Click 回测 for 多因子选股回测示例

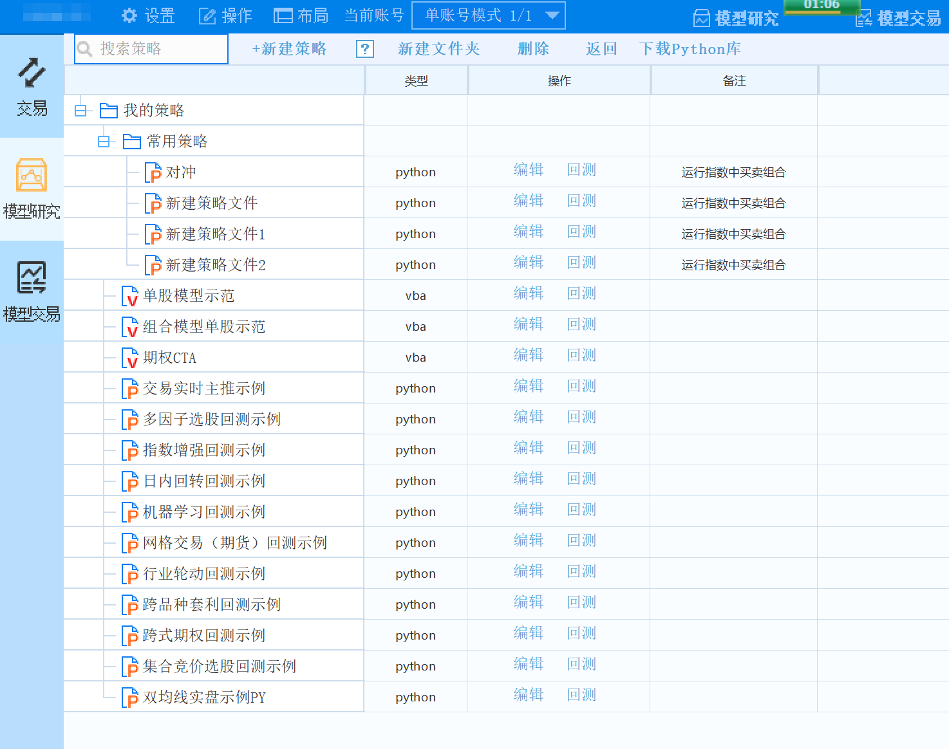581,417
